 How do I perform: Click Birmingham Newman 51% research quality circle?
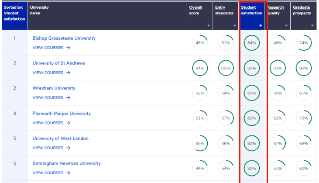coord(278,168)
